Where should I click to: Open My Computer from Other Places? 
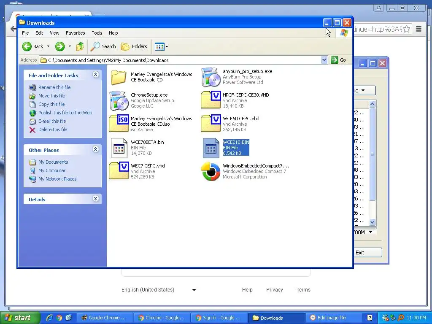(x=52, y=170)
